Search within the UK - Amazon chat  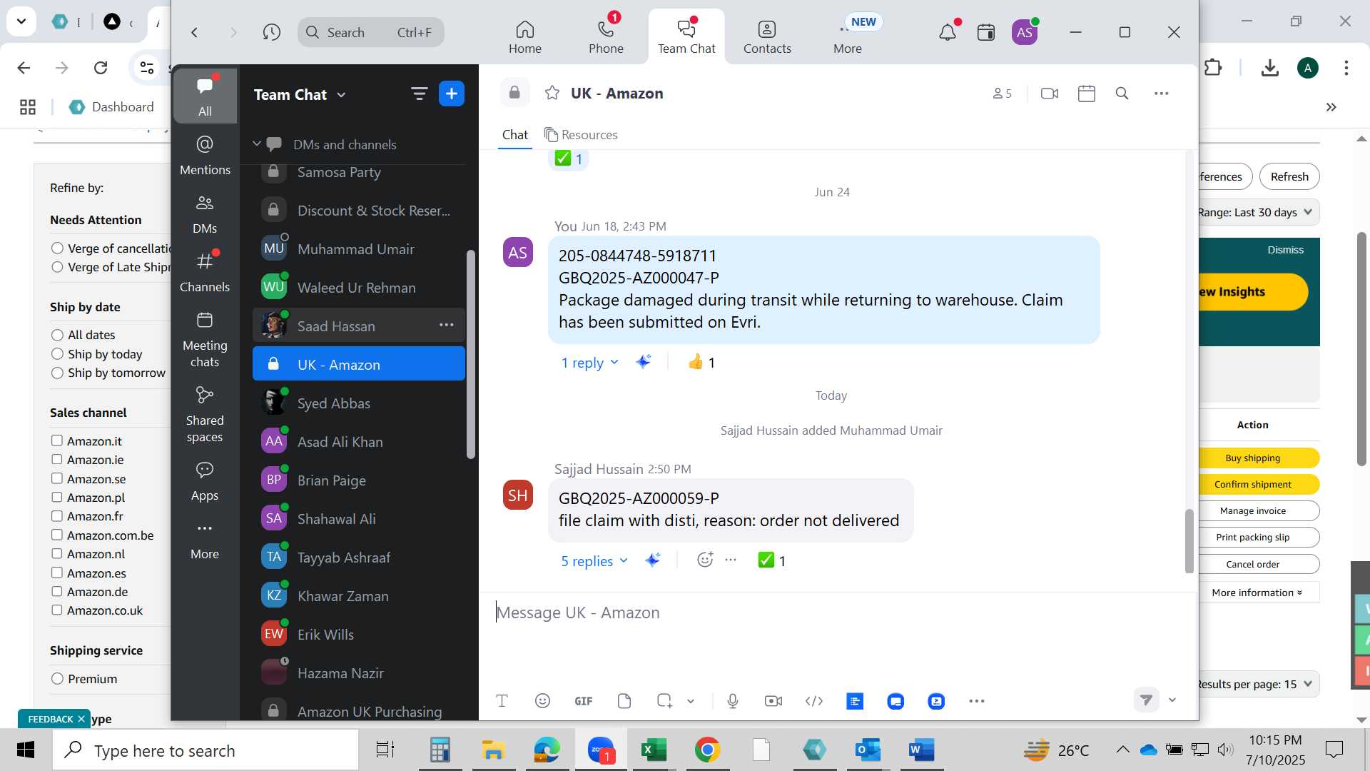click(x=1122, y=93)
